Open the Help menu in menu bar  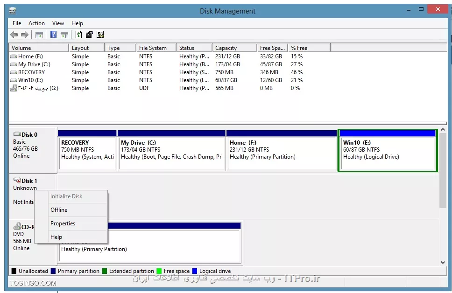point(77,23)
